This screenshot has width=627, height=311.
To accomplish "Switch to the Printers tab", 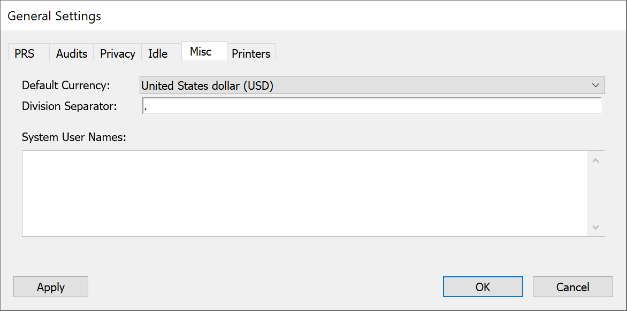I will [x=251, y=52].
